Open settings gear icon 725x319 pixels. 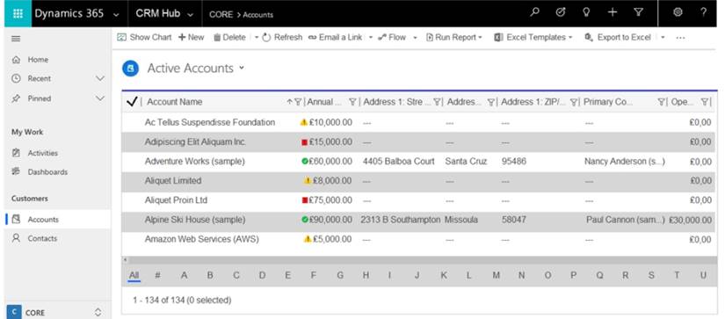pyautogui.click(x=678, y=13)
